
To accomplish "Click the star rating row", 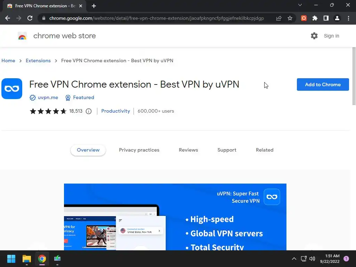I will pyautogui.click(x=48, y=111).
